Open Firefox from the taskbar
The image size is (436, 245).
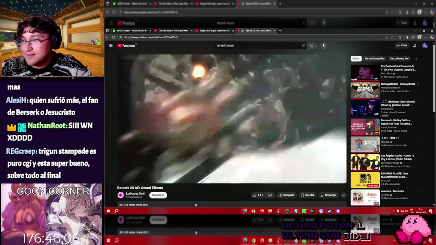pyautogui.click(x=262, y=211)
